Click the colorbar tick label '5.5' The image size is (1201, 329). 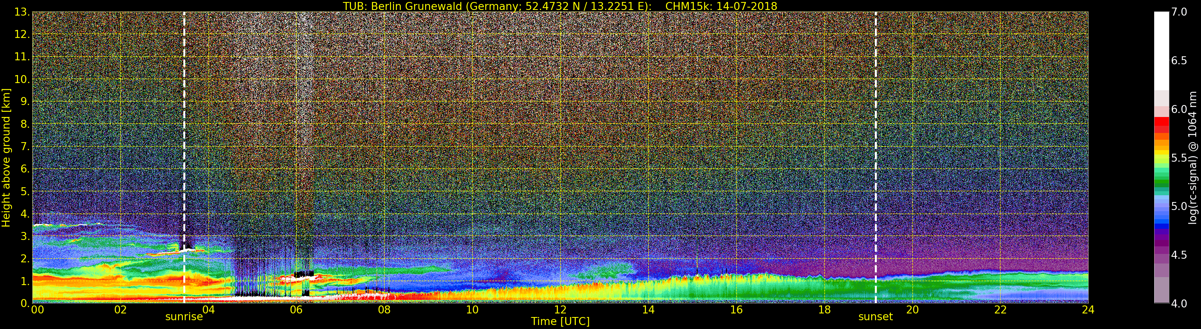pos(1179,158)
